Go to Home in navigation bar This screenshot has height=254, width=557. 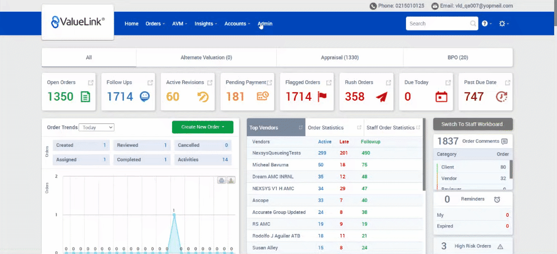point(131,24)
